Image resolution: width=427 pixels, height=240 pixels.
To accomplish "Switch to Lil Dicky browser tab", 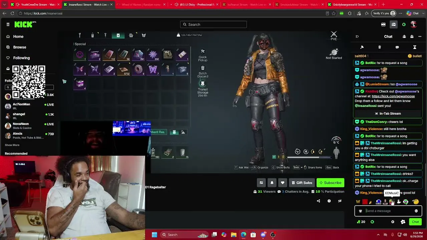I will [196, 5].
